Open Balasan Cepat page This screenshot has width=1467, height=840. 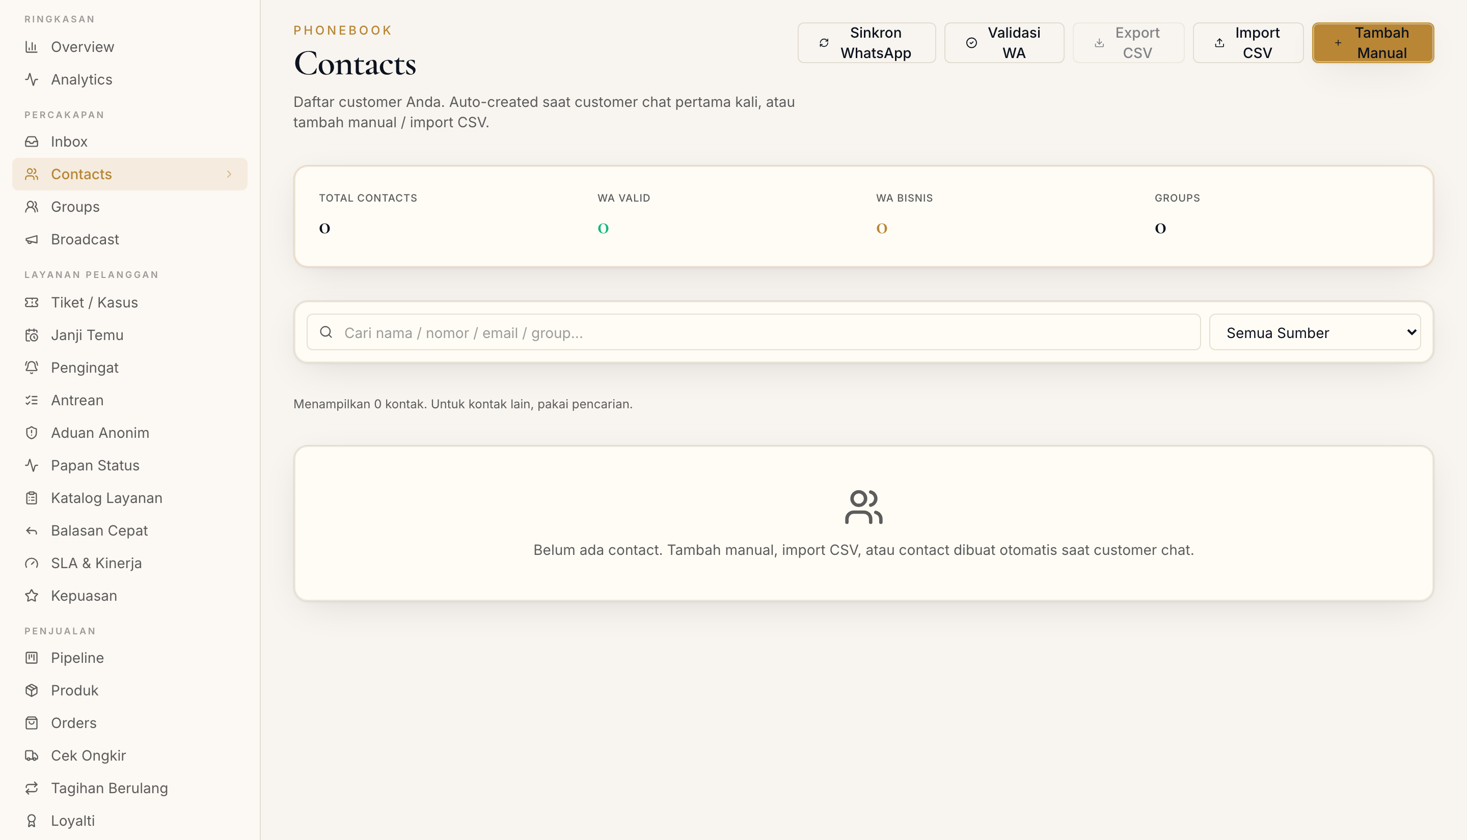[130, 531]
